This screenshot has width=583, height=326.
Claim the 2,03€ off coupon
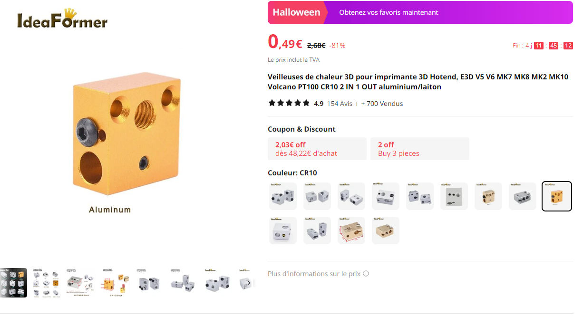[317, 149]
